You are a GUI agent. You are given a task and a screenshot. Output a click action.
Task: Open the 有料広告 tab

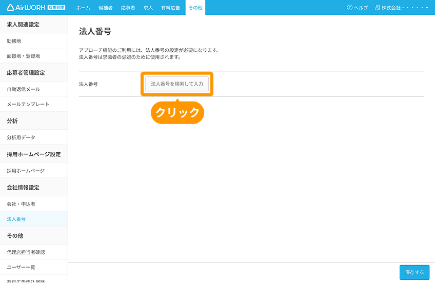(170, 8)
